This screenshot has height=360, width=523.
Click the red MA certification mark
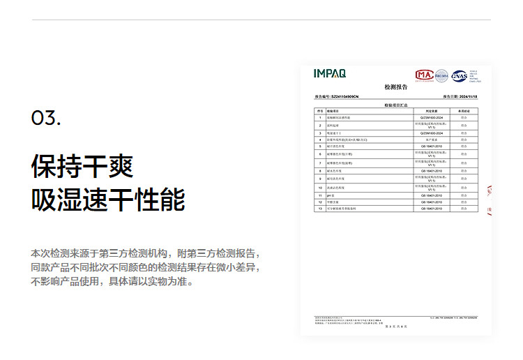click(x=423, y=75)
